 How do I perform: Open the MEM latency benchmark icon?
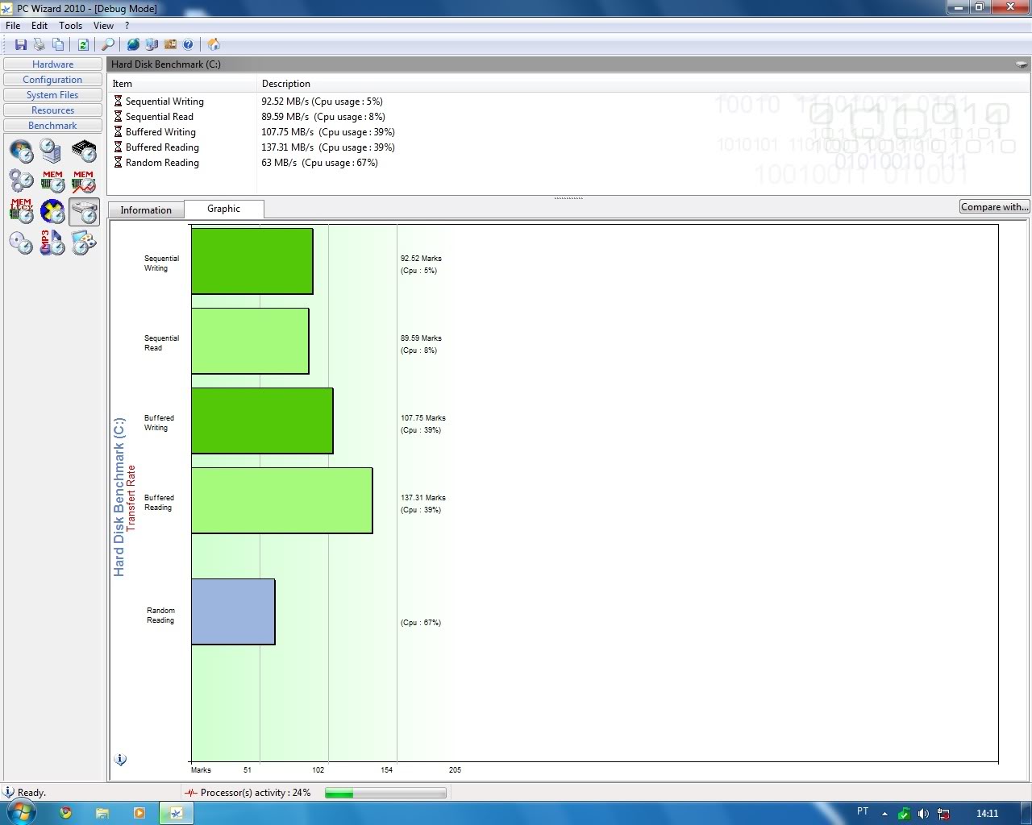(x=22, y=211)
